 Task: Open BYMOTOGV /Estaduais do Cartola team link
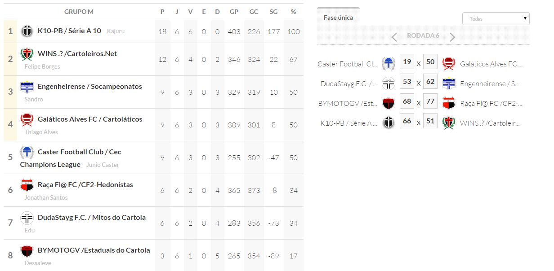point(94,250)
